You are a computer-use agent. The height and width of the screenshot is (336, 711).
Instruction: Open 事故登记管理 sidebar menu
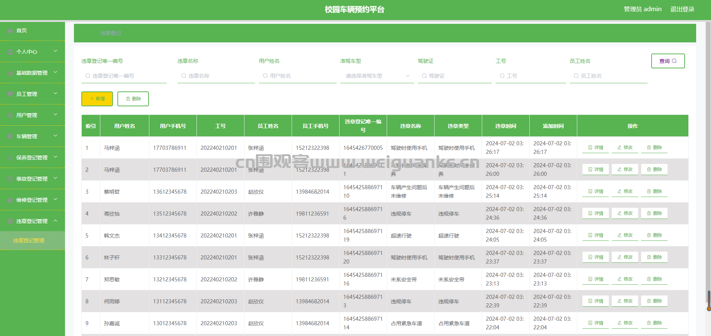click(32, 179)
